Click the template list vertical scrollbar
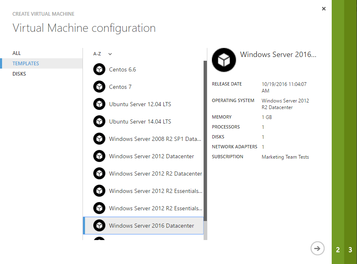357x264 pixels. click(205, 140)
